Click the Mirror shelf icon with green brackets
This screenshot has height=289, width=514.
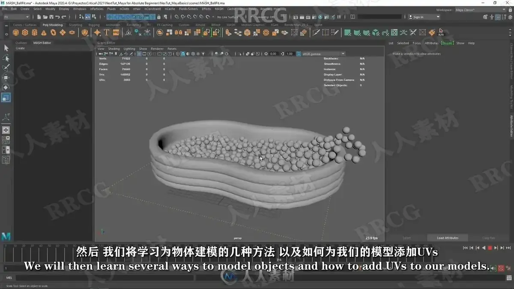point(206,32)
